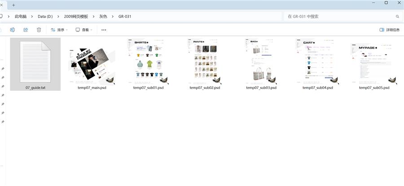Click the temp07_sub03.psd file name
The height and width of the screenshot is (186, 404).
pos(261,88)
